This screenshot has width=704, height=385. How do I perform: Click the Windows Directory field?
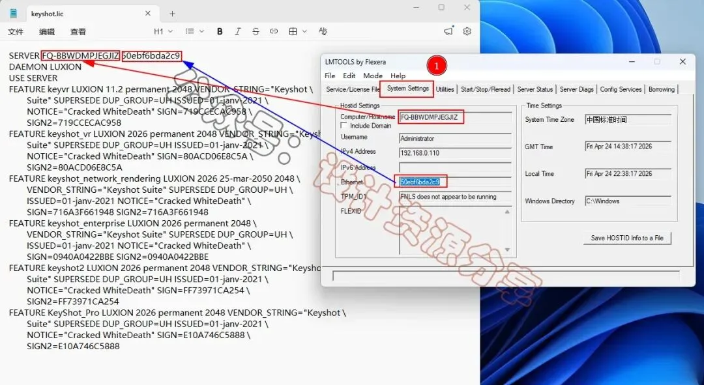coord(628,201)
